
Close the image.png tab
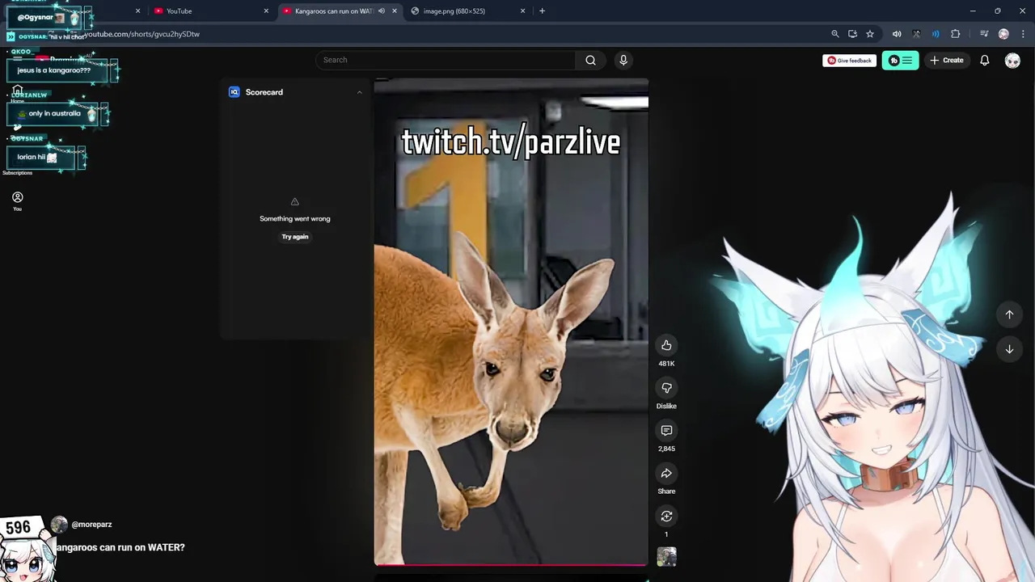(x=523, y=11)
